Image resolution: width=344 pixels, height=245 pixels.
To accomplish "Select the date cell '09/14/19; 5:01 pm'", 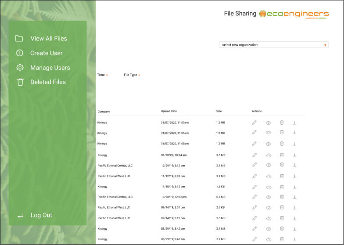I will click(x=173, y=207).
